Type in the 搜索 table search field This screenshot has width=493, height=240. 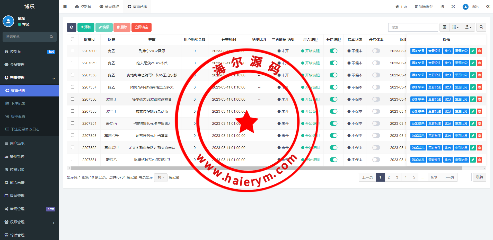click(x=413, y=27)
